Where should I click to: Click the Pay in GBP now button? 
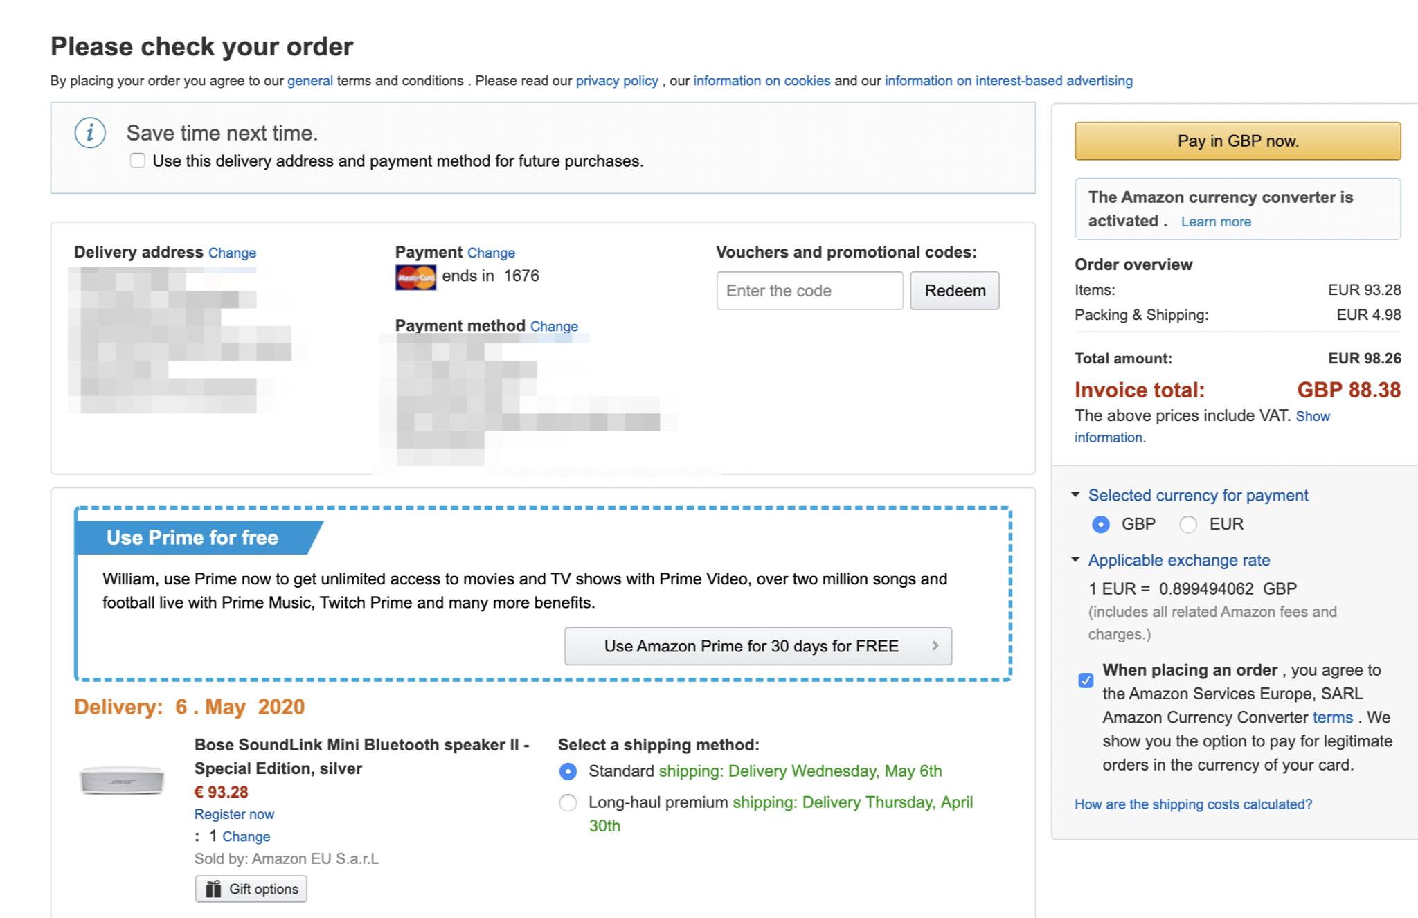click(x=1237, y=141)
